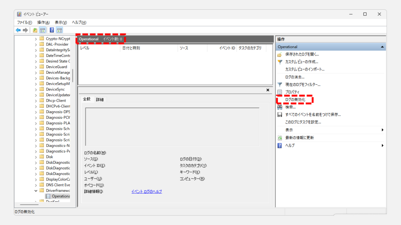Open the イベント ログのヘルプ link
The image size is (401, 225).
tap(146, 191)
